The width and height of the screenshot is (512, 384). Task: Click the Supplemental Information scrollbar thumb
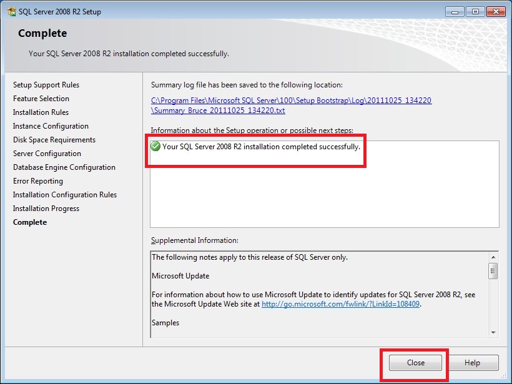click(x=493, y=270)
